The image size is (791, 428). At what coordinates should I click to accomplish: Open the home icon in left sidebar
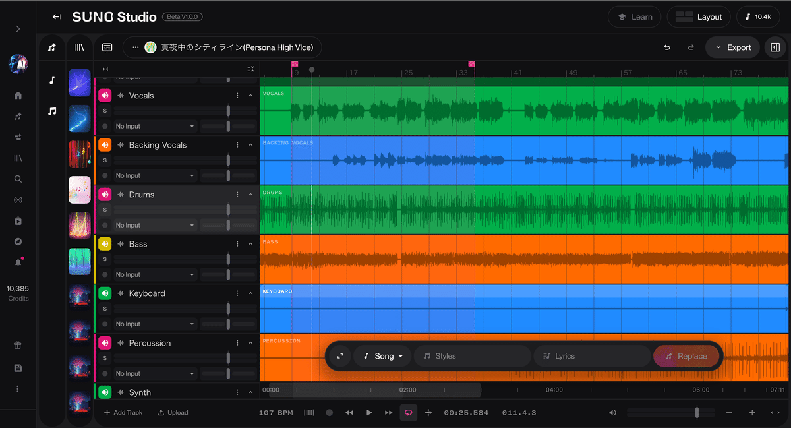coord(18,95)
